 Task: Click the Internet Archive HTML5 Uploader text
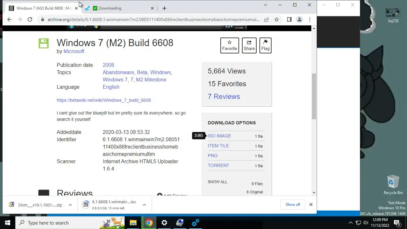pyautogui.click(x=141, y=161)
